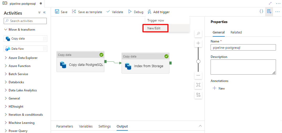The width and height of the screenshot is (282, 133).
Task: Choose Trigger now from menu
Action: pos(168,20)
